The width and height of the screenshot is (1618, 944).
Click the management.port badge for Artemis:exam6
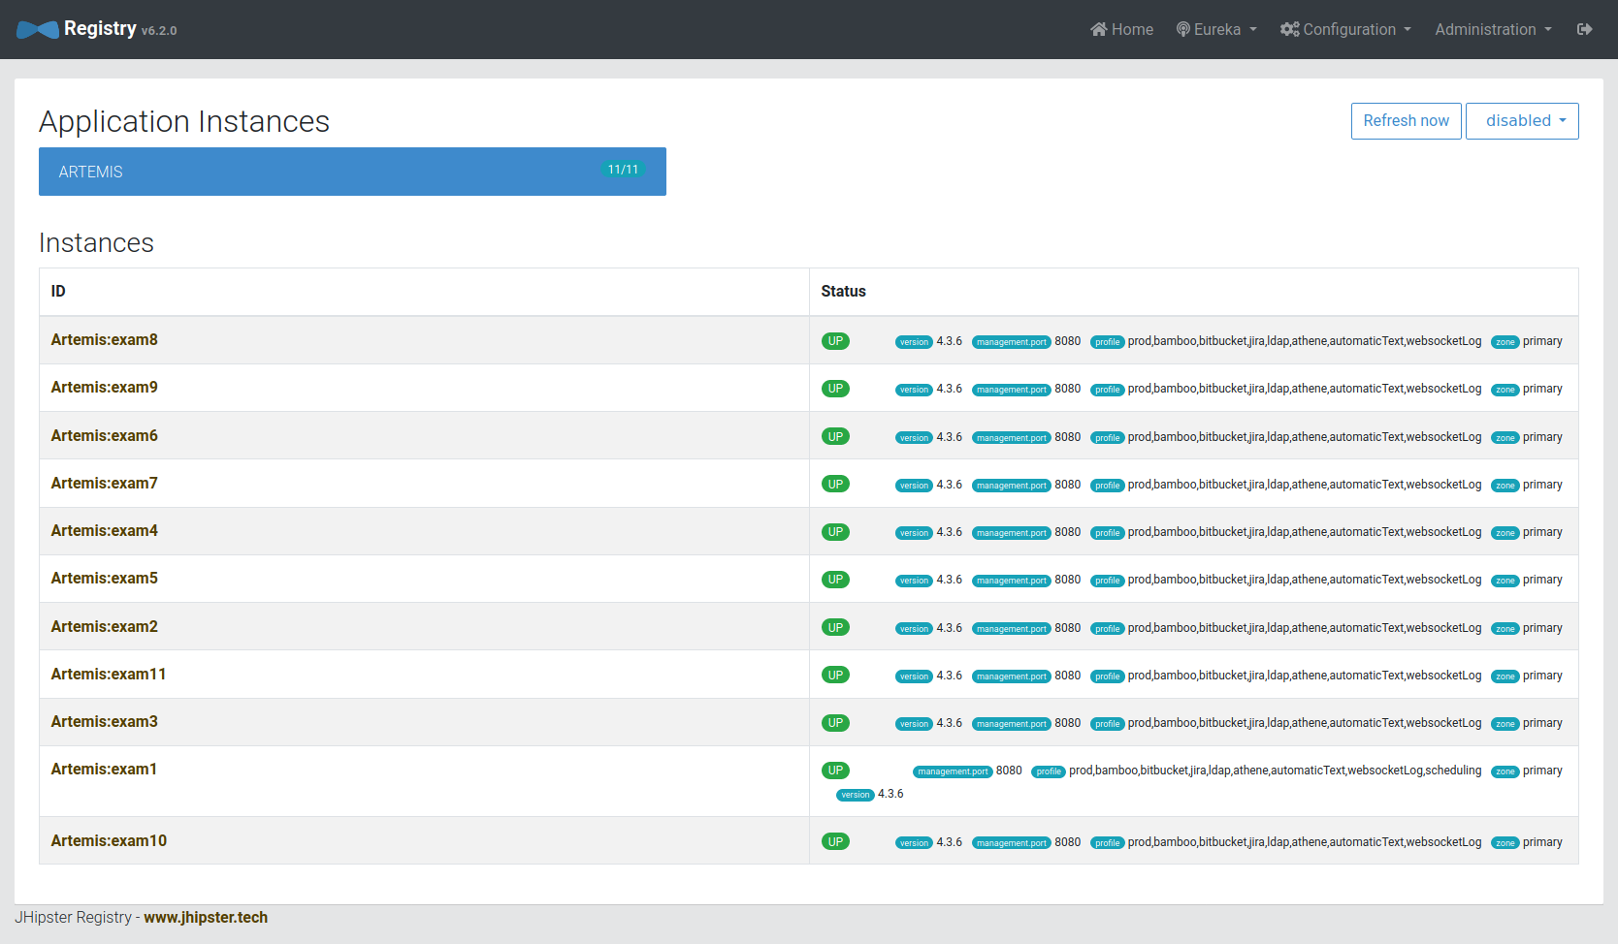click(1011, 437)
